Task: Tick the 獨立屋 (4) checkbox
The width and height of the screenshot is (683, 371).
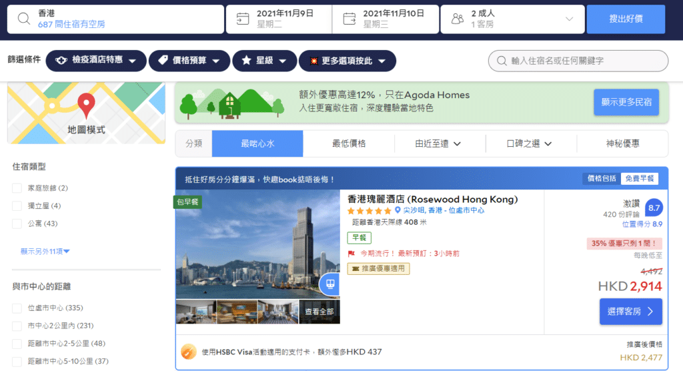Action: pyautogui.click(x=17, y=206)
